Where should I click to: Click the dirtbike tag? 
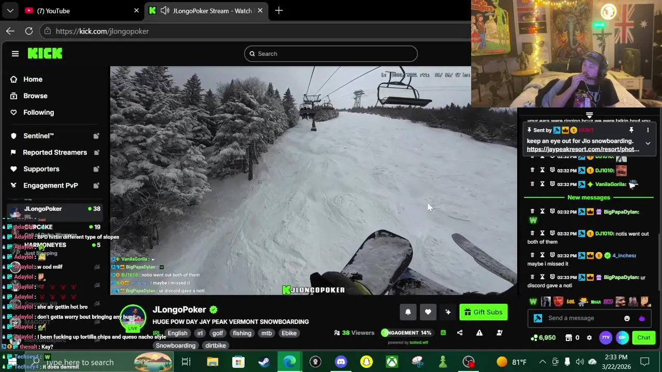215,346
